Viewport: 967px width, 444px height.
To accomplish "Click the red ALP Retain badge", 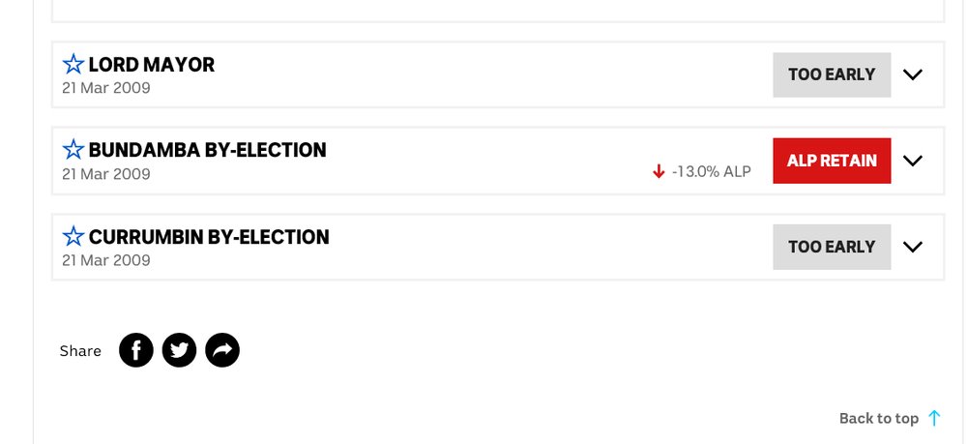I will point(832,161).
